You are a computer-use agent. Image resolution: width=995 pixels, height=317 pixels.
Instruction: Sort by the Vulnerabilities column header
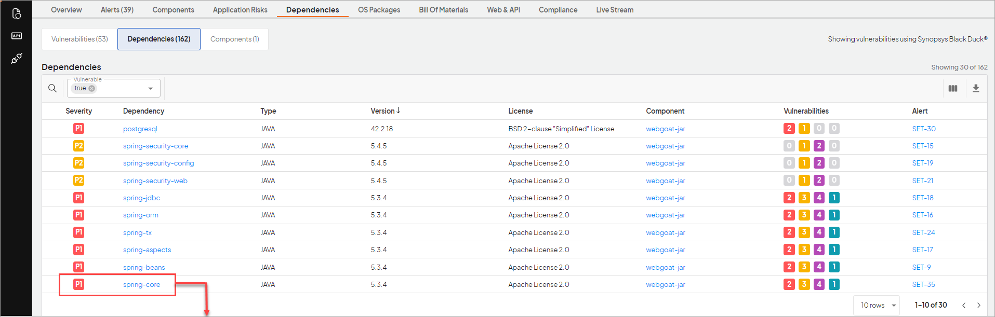pyautogui.click(x=806, y=111)
